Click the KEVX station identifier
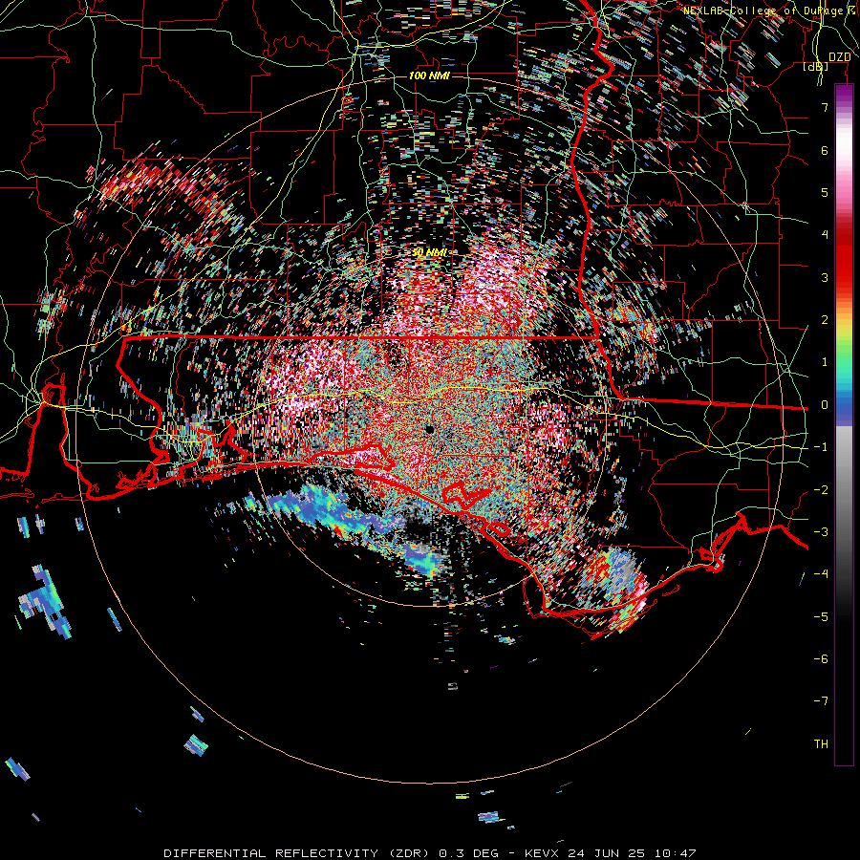 pos(544,853)
